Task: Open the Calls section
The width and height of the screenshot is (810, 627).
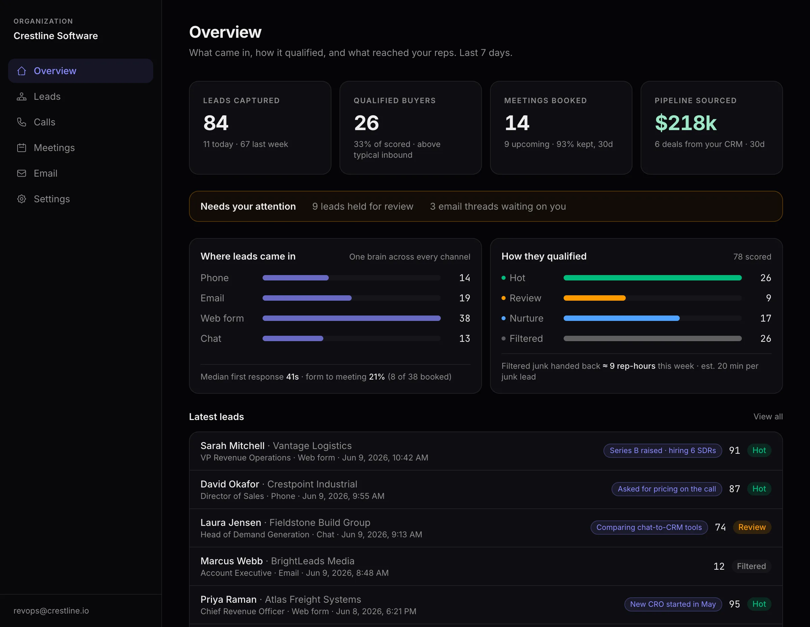Action: coord(80,122)
